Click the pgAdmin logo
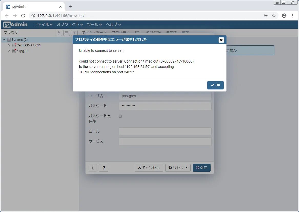This screenshot has height=212, width=299. tap(15, 24)
